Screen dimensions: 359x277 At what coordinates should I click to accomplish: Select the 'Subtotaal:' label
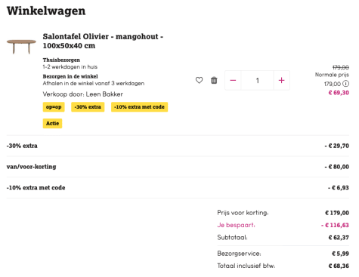(232, 238)
